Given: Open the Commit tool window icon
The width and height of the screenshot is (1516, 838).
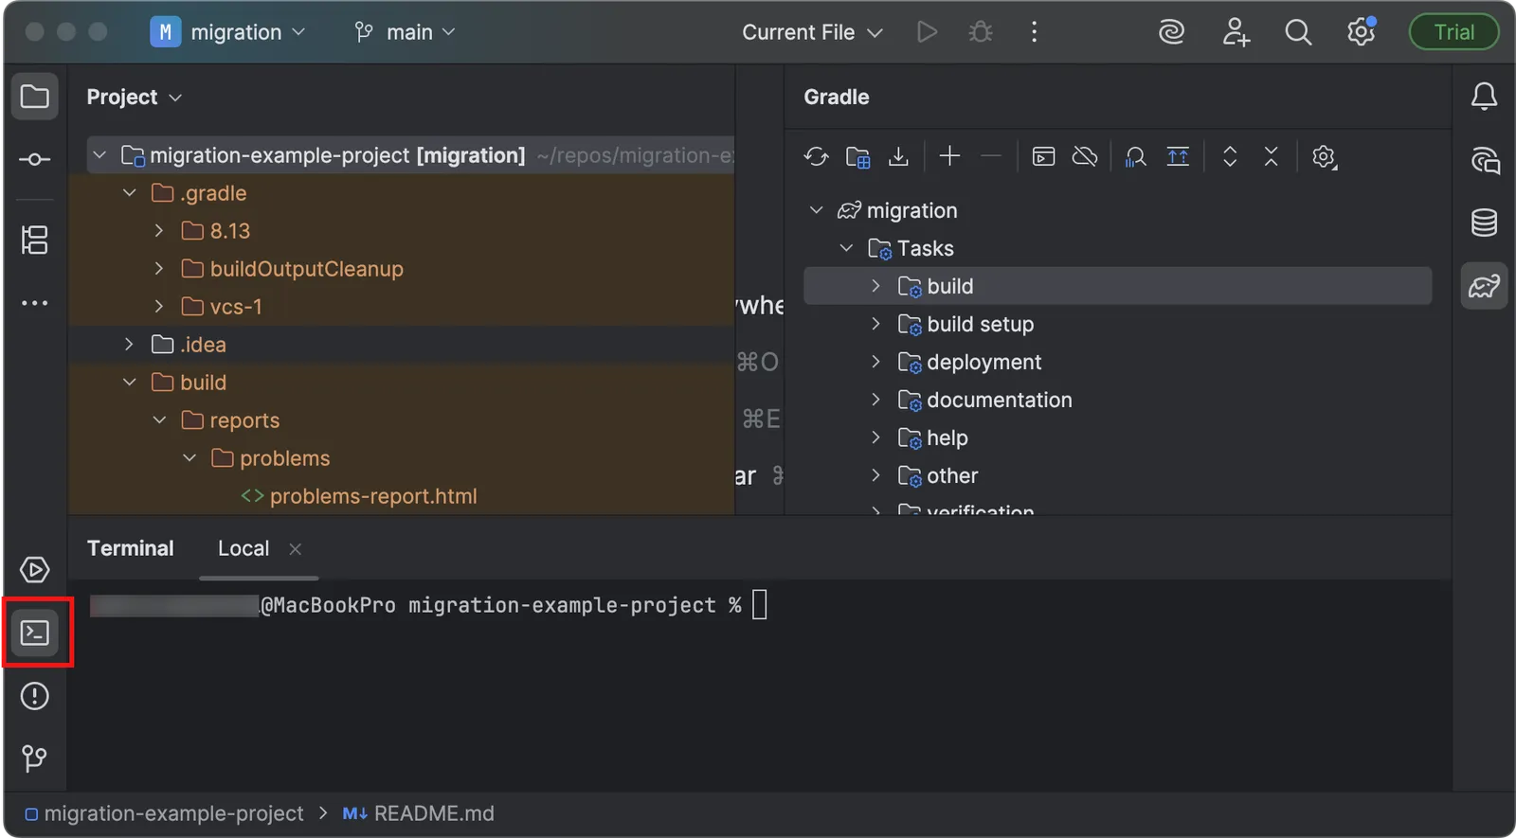Looking at the screenshot, I should click(35, 159).
